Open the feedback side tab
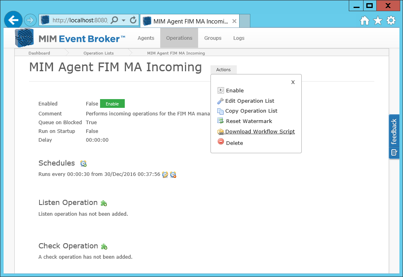403x277 pixels. click(394, 137)
